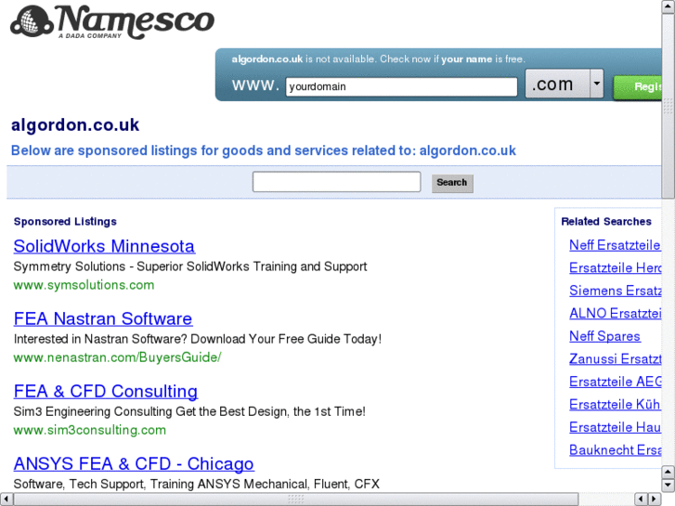
Task: Click the horizontal scrollbar thumb
Action: coord(296,500)
